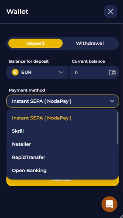This screenshot has width=123, height=218.
Task: Click the wallet icon beside Current balance
Action: coord(112,73)
